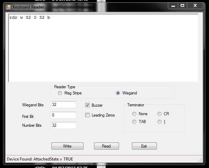This screenshot has width=209, height=168.
Task: Focus the Wiegand Bits input field
Action: [64, 105]
